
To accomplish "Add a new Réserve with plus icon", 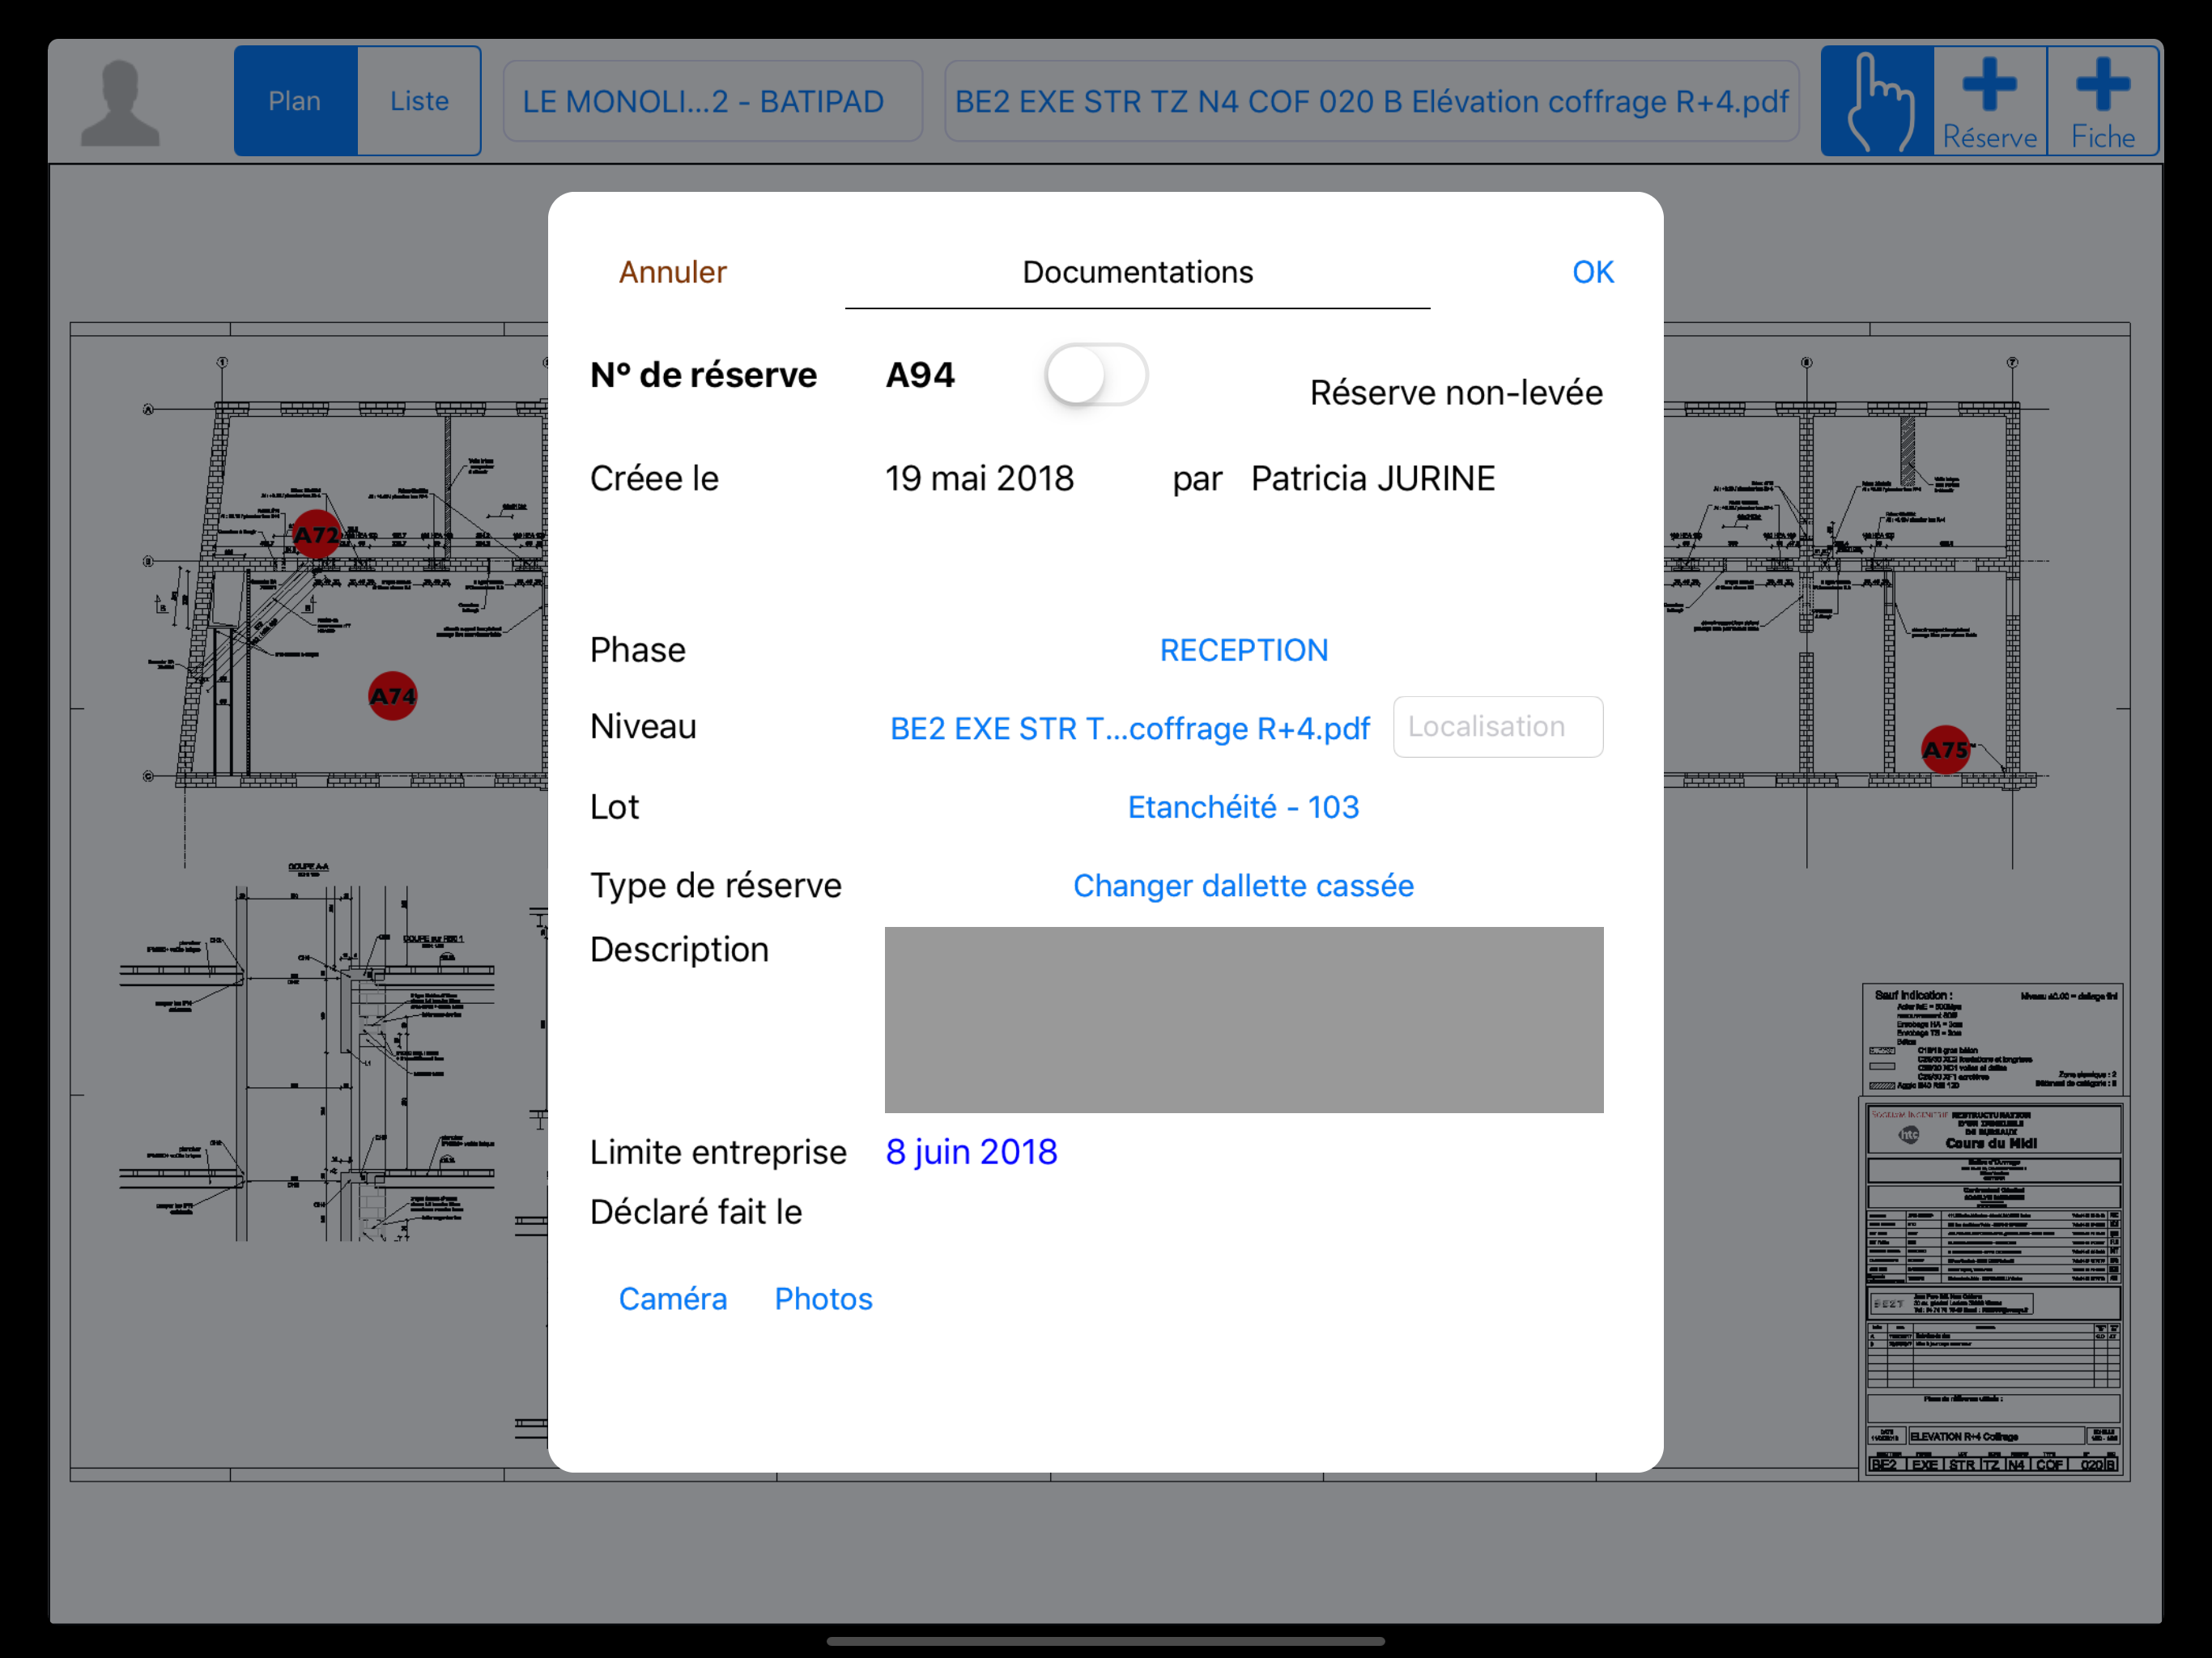I will 1989,102.
